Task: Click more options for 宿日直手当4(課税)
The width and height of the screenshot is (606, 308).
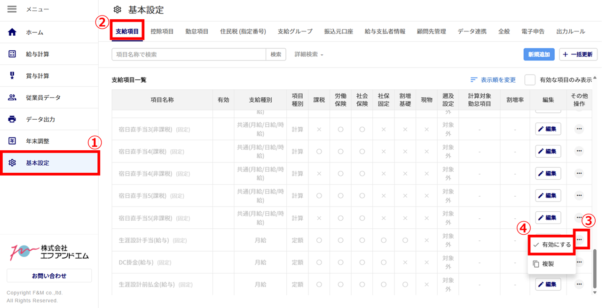Action: [579, 151]
